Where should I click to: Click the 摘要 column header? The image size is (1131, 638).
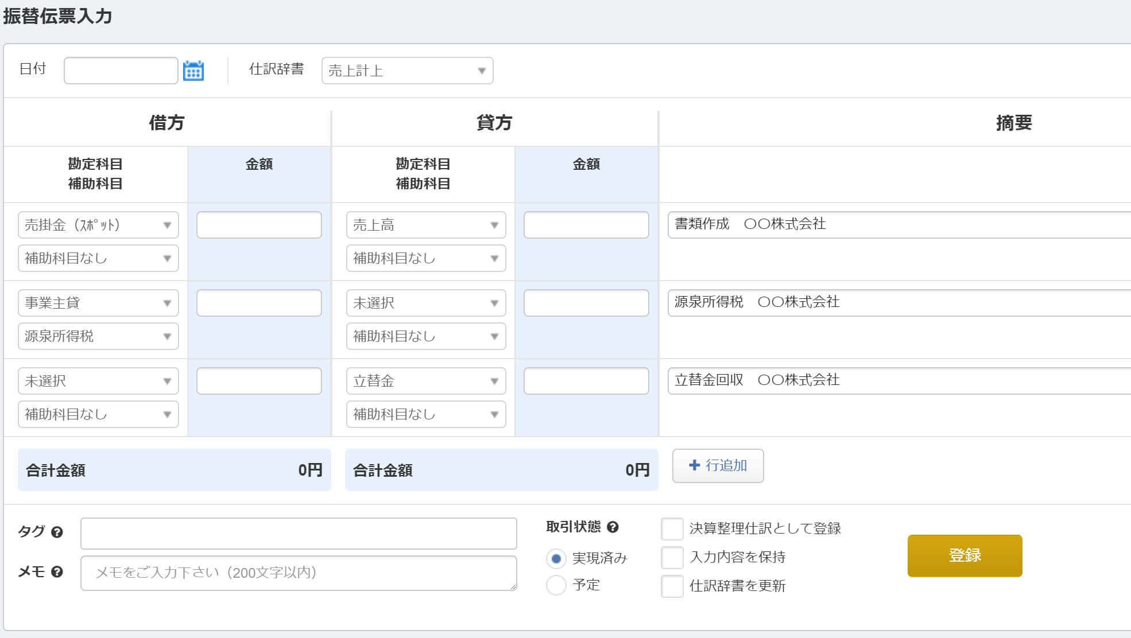[x=1014, y=123]
